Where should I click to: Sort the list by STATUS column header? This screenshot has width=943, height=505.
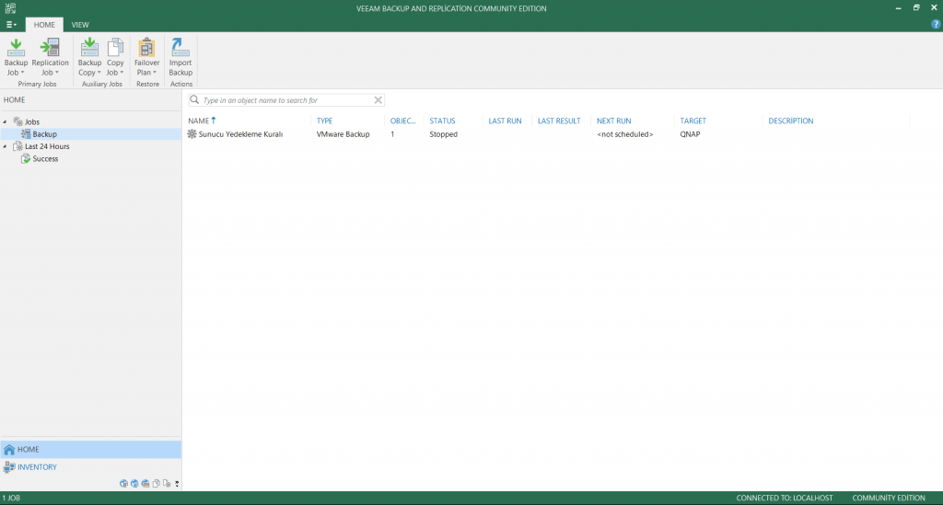click(x=442, y=121)
